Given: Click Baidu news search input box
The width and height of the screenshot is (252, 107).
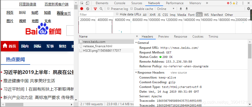Looking at the screenshot, I should (x=70, y=30).
